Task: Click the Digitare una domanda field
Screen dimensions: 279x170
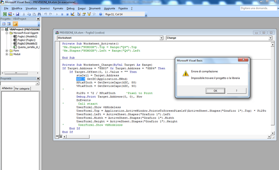Action: pyautogui.click(x=259, y=8)
